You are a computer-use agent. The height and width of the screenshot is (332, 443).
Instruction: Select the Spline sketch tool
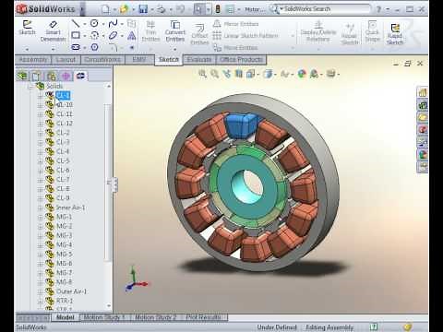[x=113, y=23]
